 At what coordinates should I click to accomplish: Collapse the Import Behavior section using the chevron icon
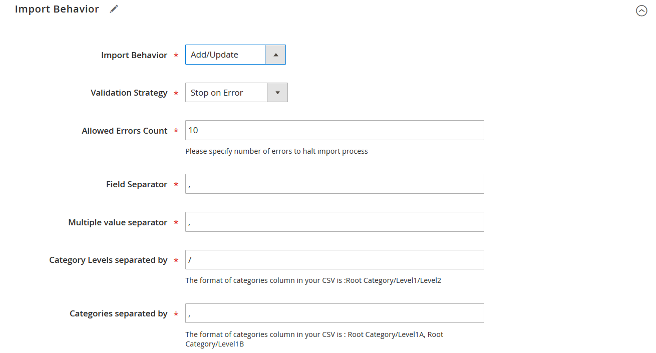tap(641, 11)
